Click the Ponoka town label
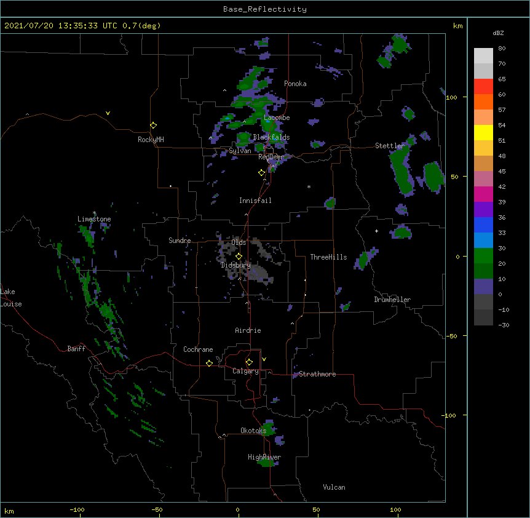This screenshot has height=518, width=530. click(295, 84)
